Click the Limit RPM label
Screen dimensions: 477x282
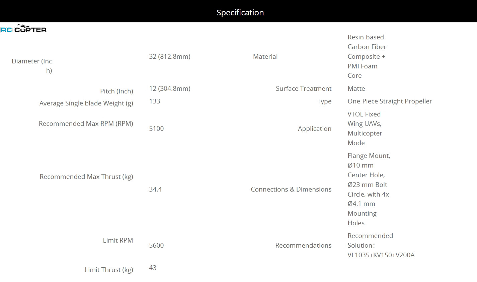point(118,240)
